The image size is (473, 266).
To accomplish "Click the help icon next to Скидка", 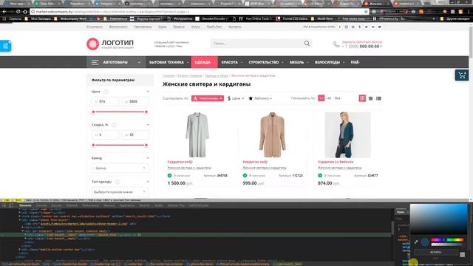I will point(114,125).
